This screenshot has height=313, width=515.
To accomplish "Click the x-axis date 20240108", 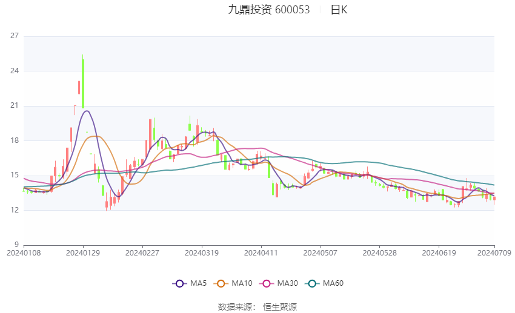I will (24, 253).
